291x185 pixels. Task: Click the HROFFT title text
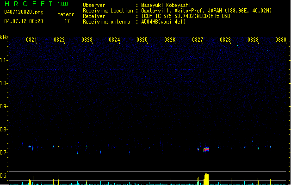tap(29, 4)
